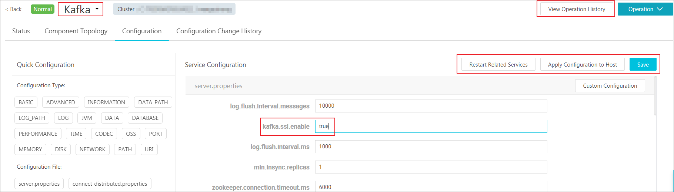This screenshot has width=674, height=192.
Task: Open the Component Topology tab
Action: pyautogui.click(x=76, y=31)
